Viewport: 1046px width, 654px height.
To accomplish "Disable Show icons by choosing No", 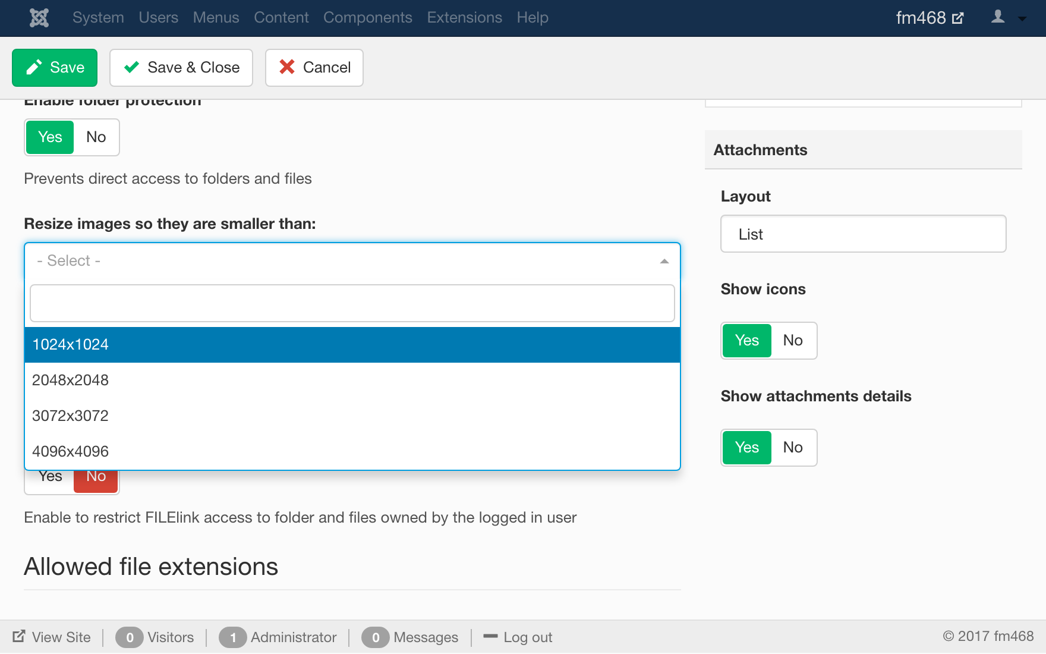I will tap(792, 341).
